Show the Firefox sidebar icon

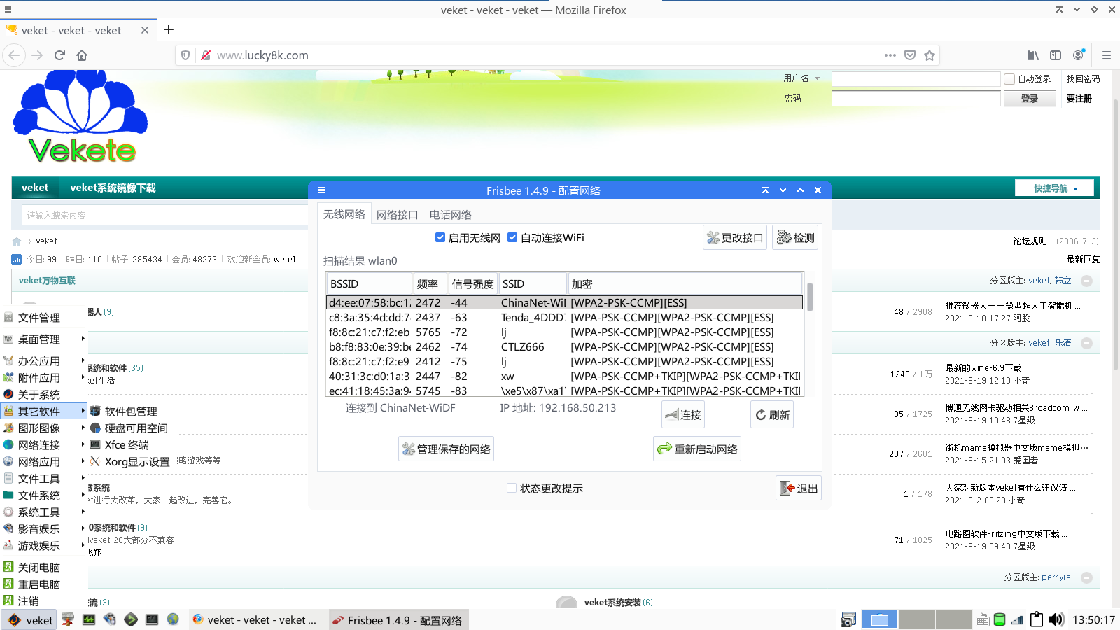(x=1056, y=55)
